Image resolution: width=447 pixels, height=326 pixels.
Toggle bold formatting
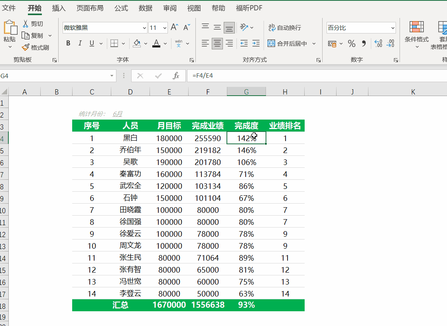pos(68,43)
